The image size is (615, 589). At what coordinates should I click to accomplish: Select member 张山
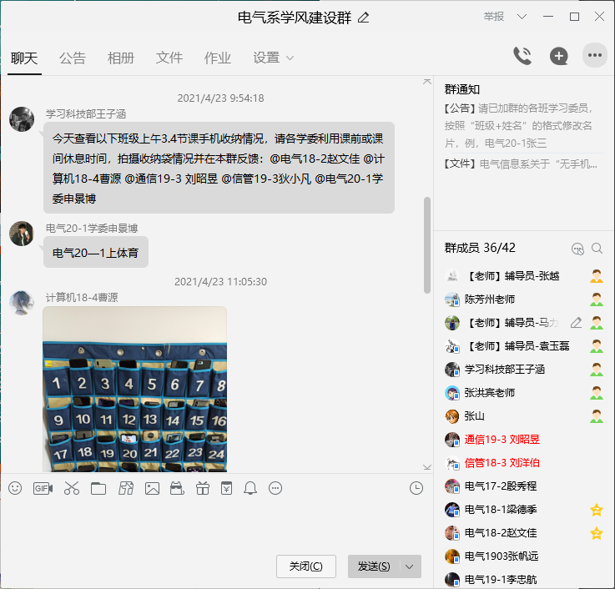pyautogui.click(x=523, y=416)
